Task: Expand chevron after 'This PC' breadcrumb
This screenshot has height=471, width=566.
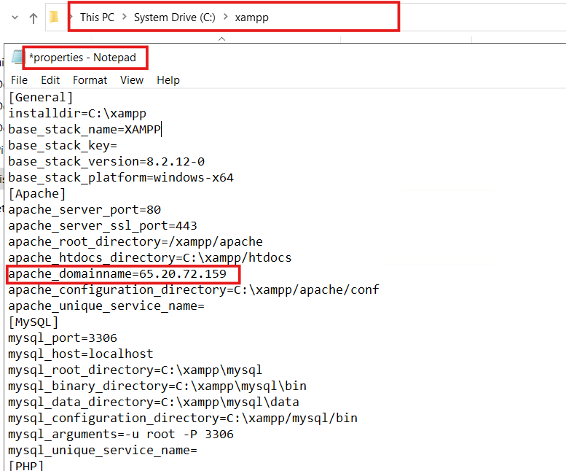Action: [124, 17]
